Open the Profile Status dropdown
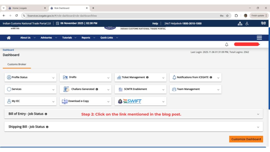 54,77
